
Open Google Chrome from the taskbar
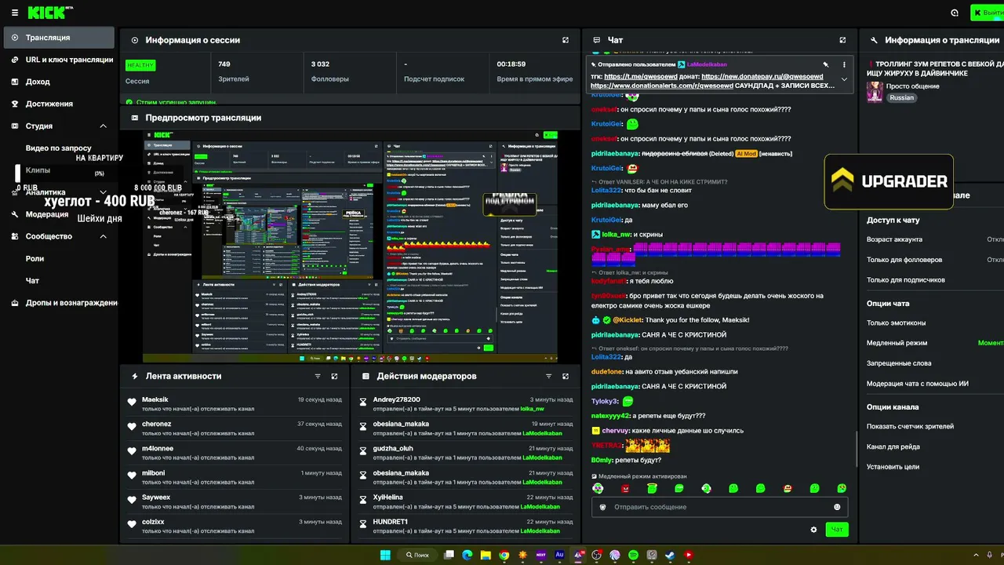(x=504, y=555)
